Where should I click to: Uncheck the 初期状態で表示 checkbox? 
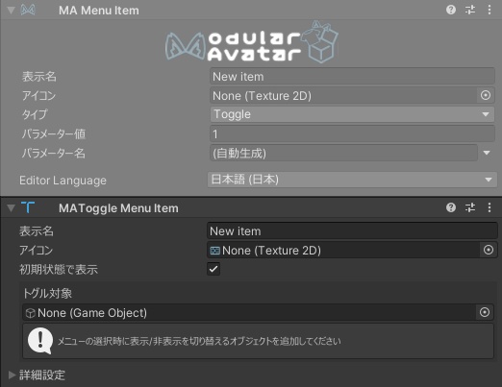pos(213,269)
